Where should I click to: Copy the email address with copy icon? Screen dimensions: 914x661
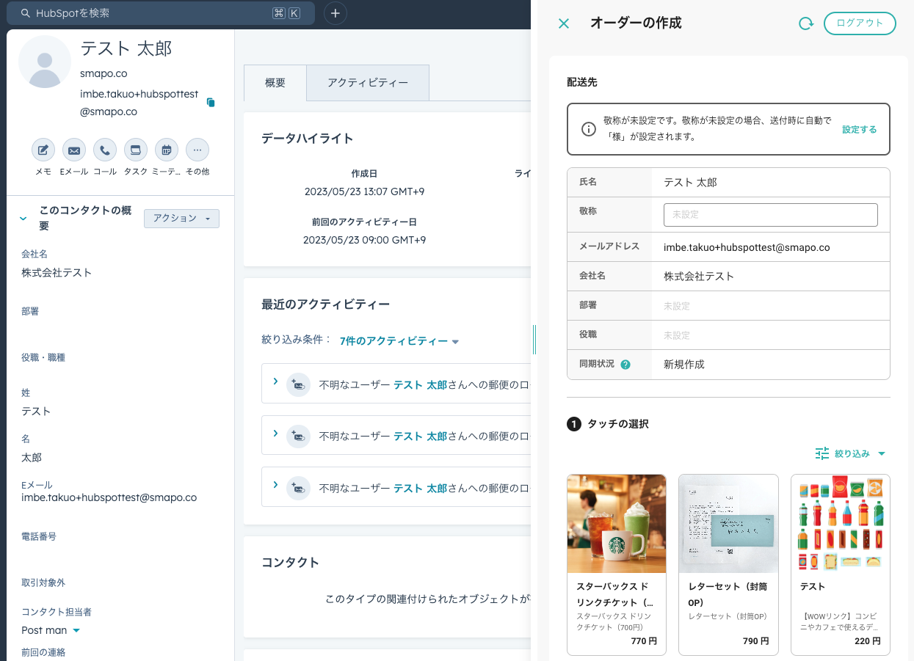(211, 103)
